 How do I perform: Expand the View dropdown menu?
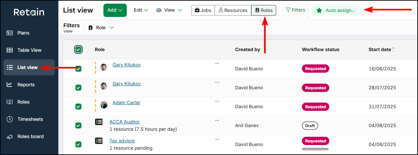click(x=169, y=10)
